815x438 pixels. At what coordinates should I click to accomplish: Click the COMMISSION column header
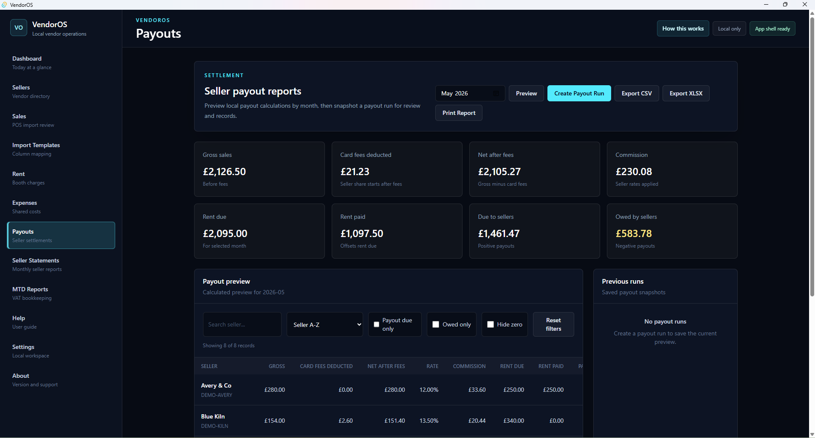469,366
